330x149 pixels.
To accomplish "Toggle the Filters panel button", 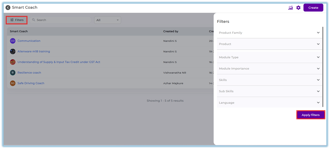I will tap(17, 20).
